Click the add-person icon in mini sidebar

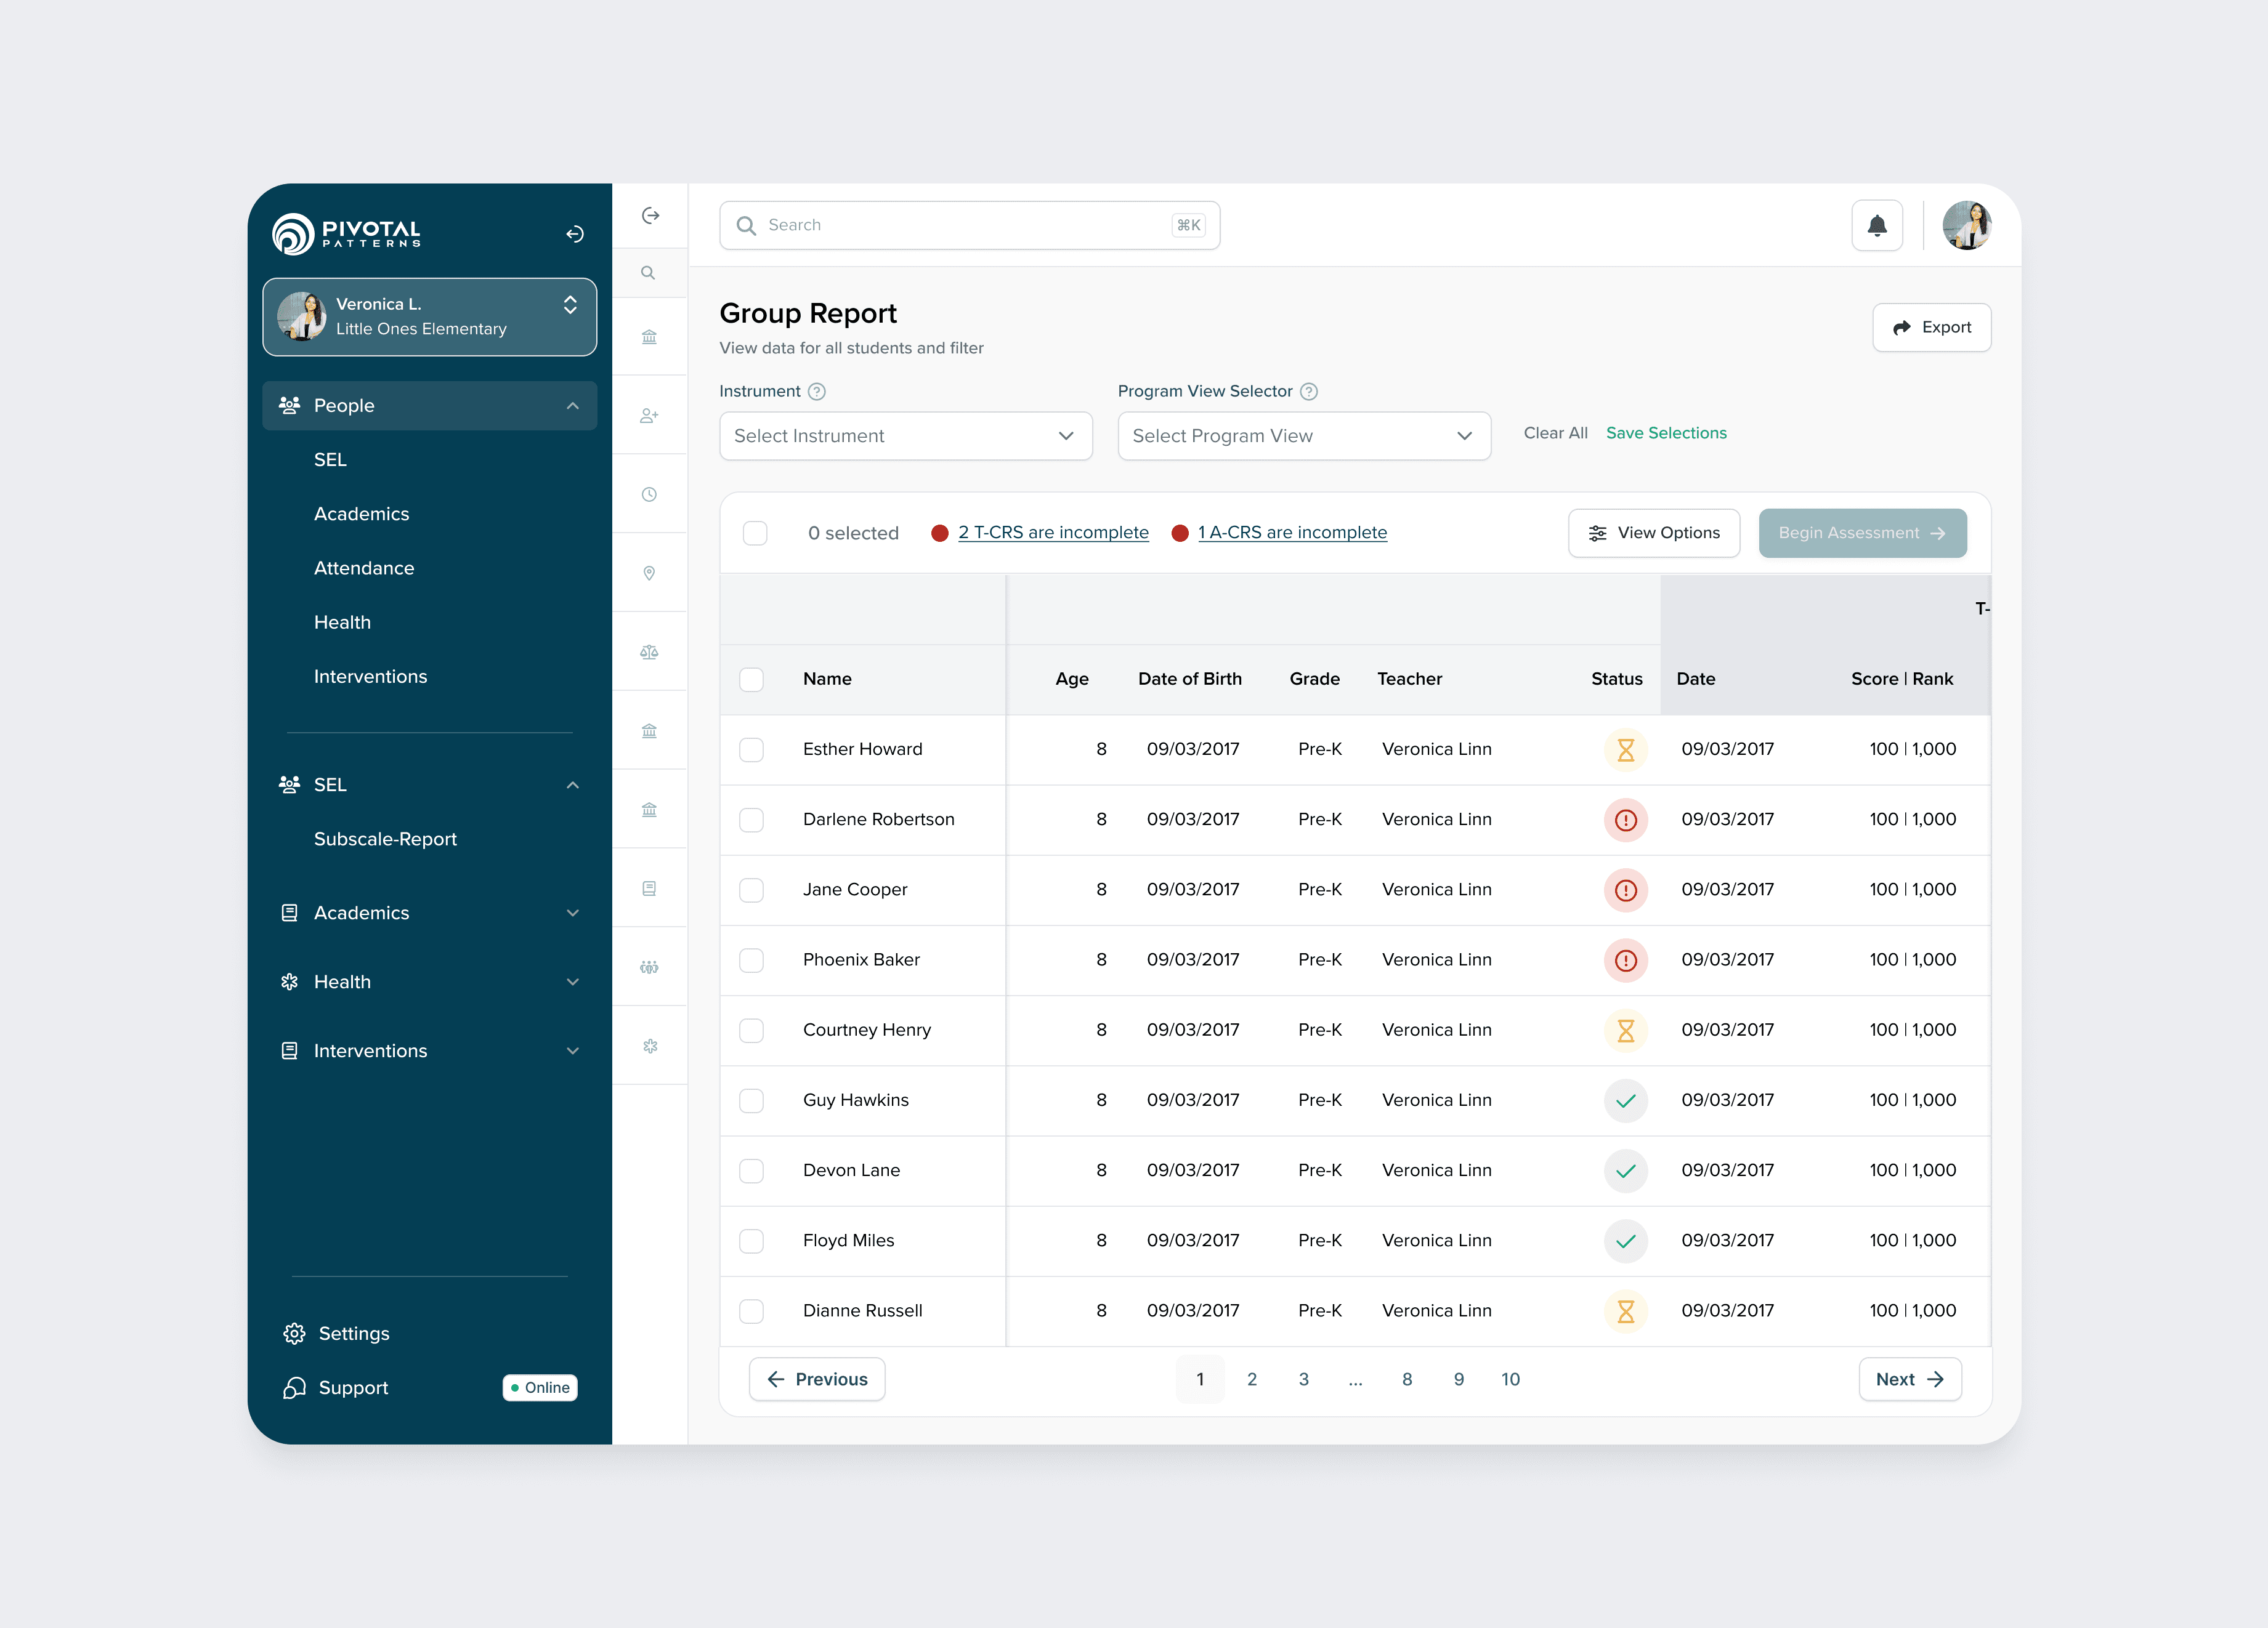click(649, 416)
